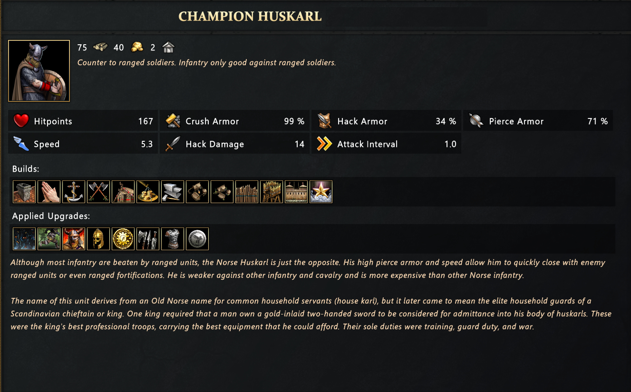This screenshot has width=631, height=392.
Task: Click the Attack Interval stat entry
Action: pyautogui.click(x=386, y=144)
